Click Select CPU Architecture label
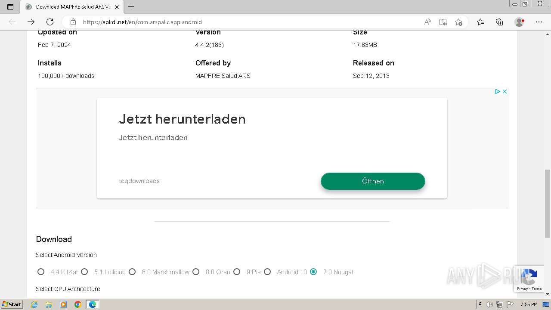This screenshot has height=310, width=551. coord(68,289)
